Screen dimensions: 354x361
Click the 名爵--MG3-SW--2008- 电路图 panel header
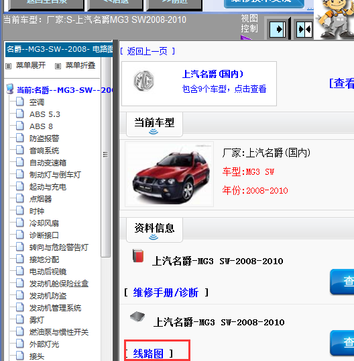pos(59,49)
